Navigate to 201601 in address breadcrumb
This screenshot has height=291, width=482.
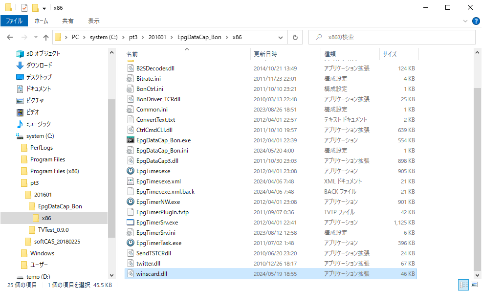click(x=157, y=37)
